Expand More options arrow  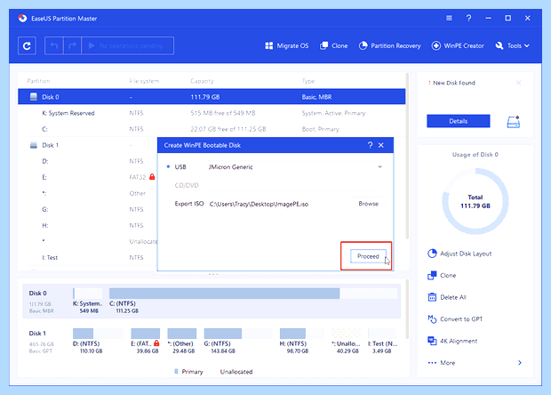[520, 363]
